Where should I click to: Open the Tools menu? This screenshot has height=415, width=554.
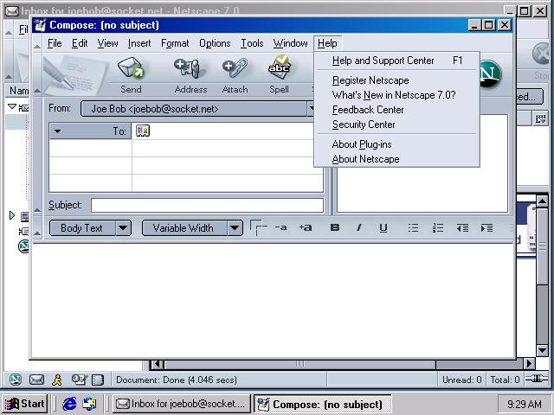click(252, 43)
